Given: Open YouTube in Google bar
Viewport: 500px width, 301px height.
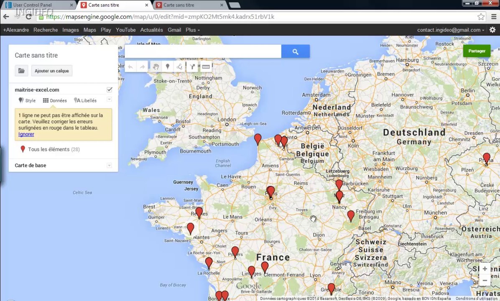Looking at the screenshot, I should tap(126, 30).
